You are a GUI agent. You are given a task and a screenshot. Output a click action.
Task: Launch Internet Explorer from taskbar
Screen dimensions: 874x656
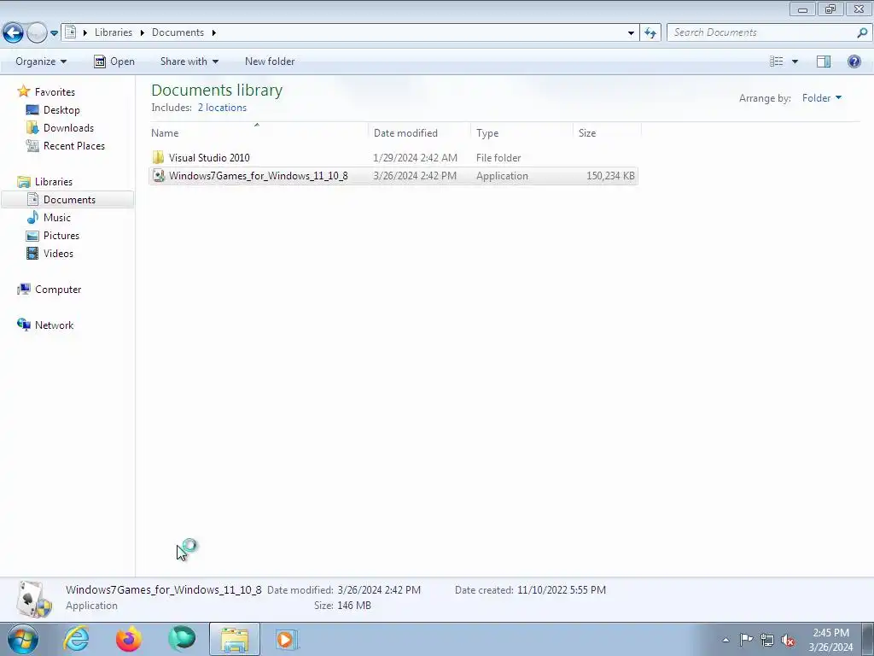pyautogui.click(x=76, y=639)
